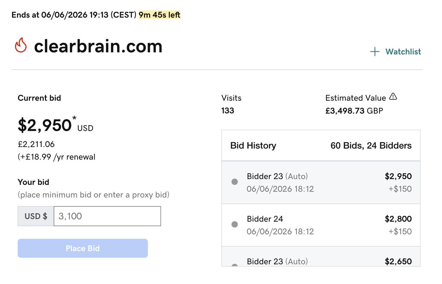This screenshot has width=442, height=284.
Task: Click the Visits count of 133
Action: click(228, 110)
